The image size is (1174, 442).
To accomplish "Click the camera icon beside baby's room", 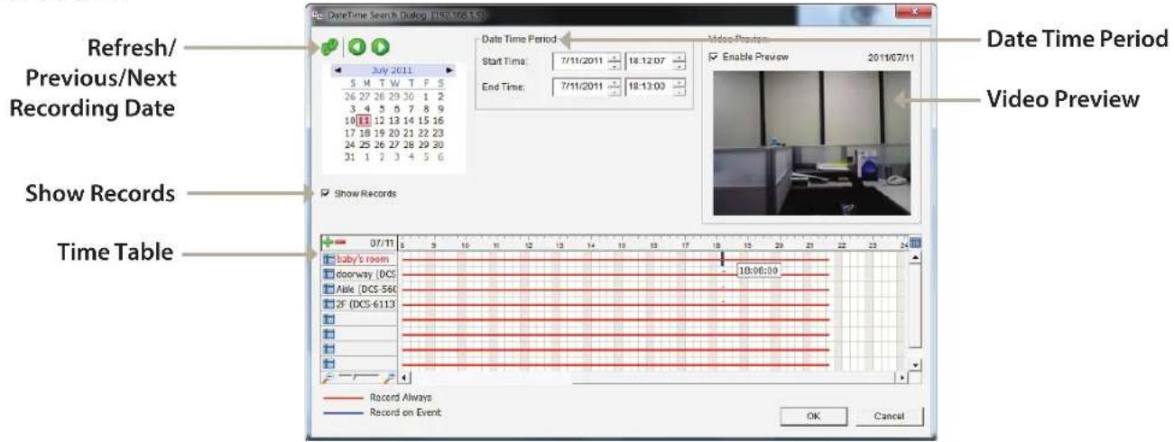I will coord(329,260).
